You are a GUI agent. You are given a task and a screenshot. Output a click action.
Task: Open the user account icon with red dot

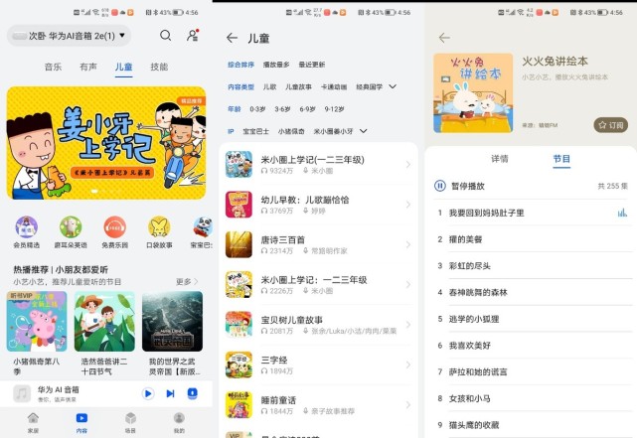(193, 36)
